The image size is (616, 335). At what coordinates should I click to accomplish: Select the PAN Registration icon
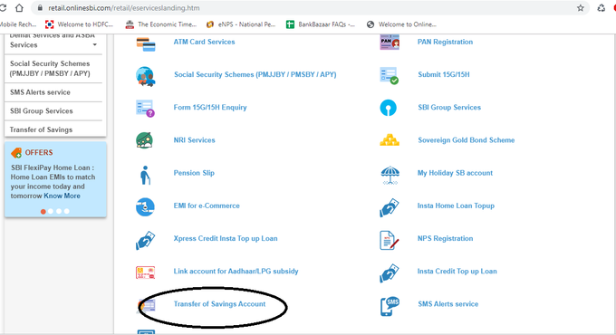click(390, 42)
